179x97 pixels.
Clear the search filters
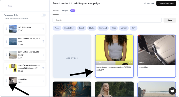point(170,20)
